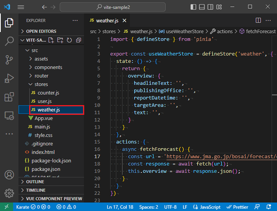The height and width of the screenshot is (211, 277).
Task: Open user.js in explorer
Action: pyautogui.click(x=51, y=101)
